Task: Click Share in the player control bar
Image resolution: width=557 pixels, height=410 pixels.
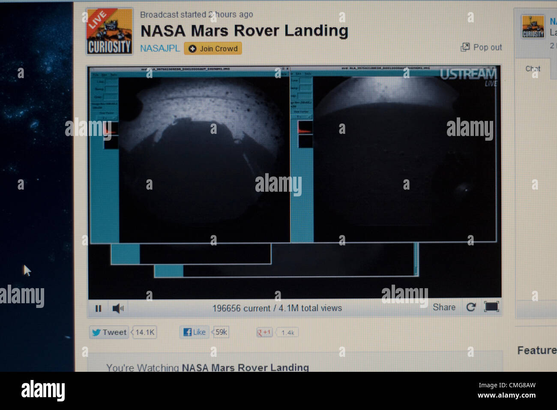Action: [444, 307]
